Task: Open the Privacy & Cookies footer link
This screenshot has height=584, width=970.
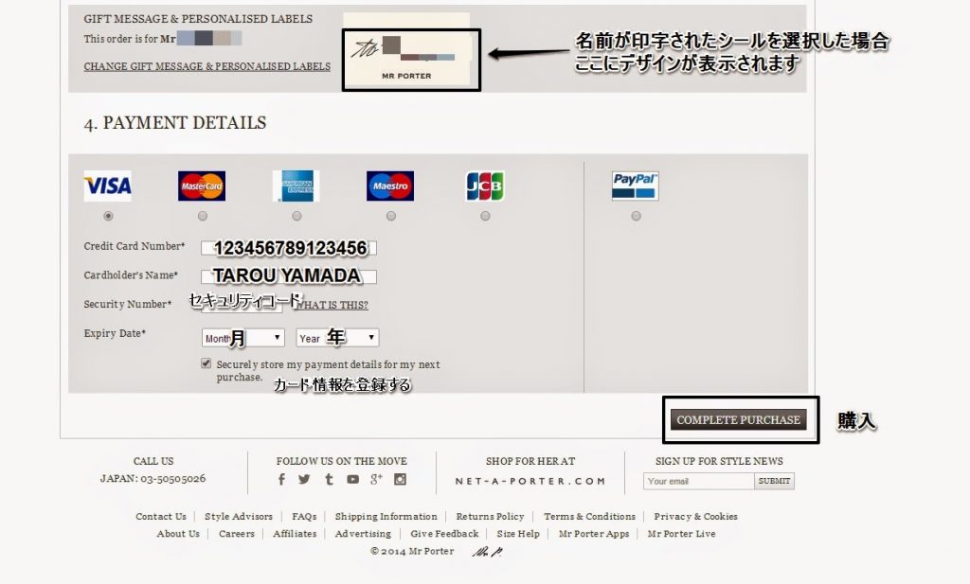Action: [696, 516]
